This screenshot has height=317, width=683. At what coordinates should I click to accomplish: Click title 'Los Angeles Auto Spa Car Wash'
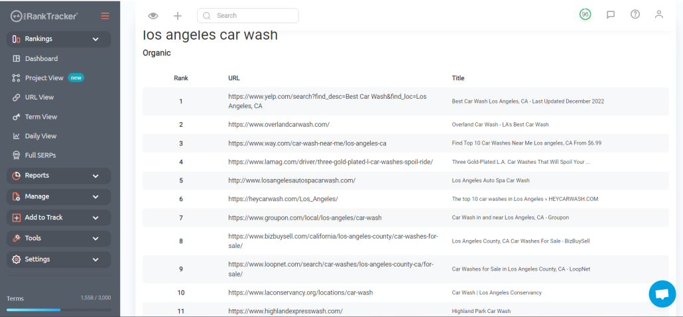491,180
